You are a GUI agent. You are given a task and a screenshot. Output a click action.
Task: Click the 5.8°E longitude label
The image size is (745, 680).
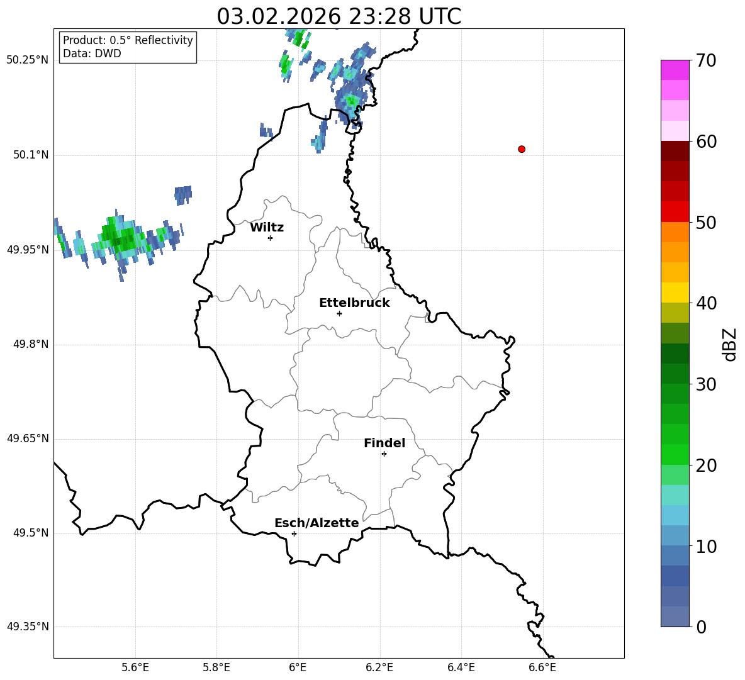point(216,667)
